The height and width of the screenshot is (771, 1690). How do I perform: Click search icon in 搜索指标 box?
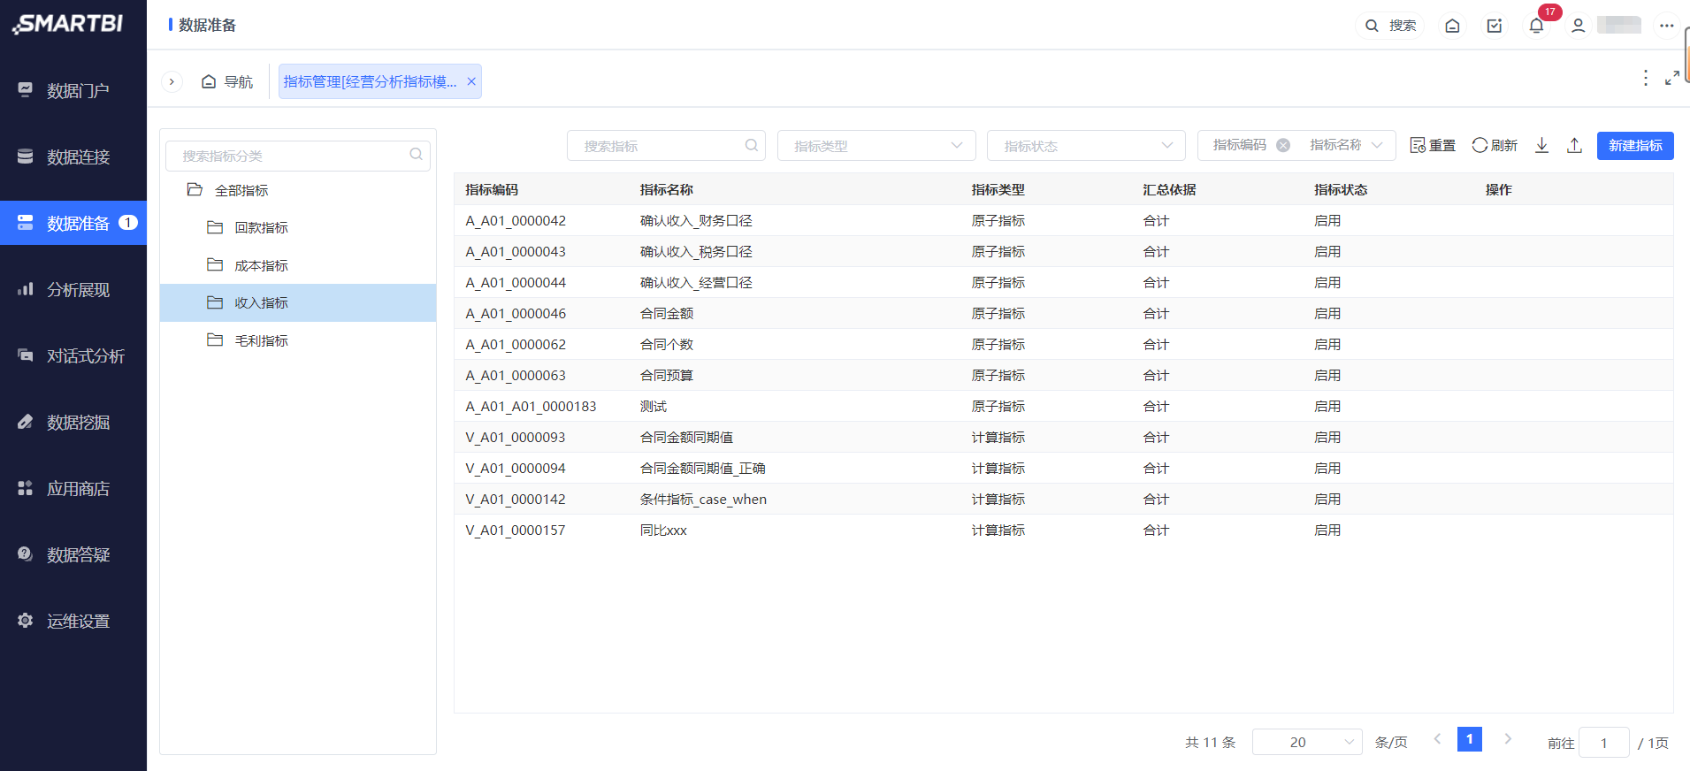(751, 145)
